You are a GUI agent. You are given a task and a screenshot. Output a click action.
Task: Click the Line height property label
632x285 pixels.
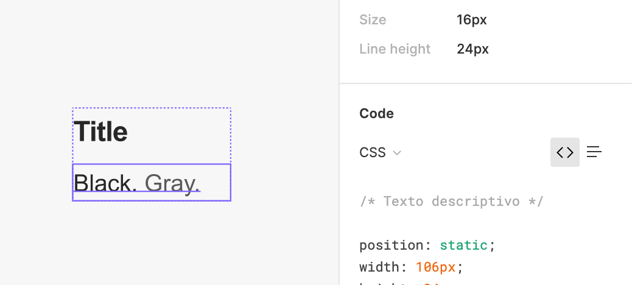pos(395,49)
